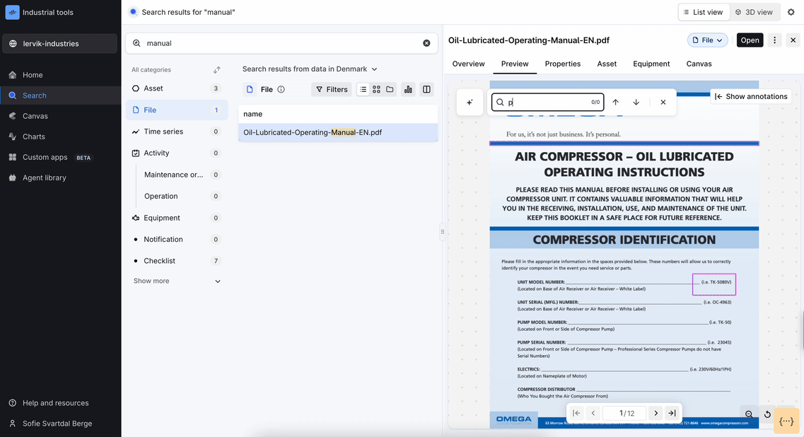Click the Open button
The width and height of the screenshot is (804, 437).
750,40
